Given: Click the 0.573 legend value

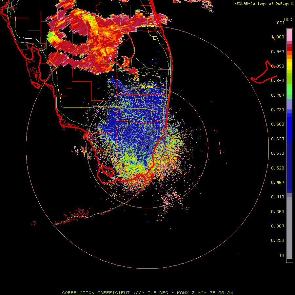Looking at the screenshot, I should point(278,153).
